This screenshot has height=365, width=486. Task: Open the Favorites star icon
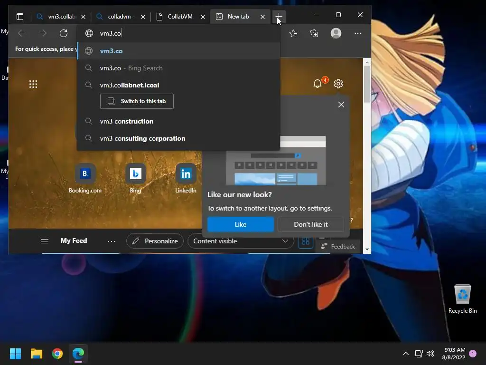(293, 33)
